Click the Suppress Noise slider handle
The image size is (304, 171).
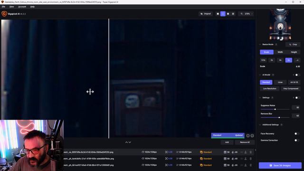(275, 109)
